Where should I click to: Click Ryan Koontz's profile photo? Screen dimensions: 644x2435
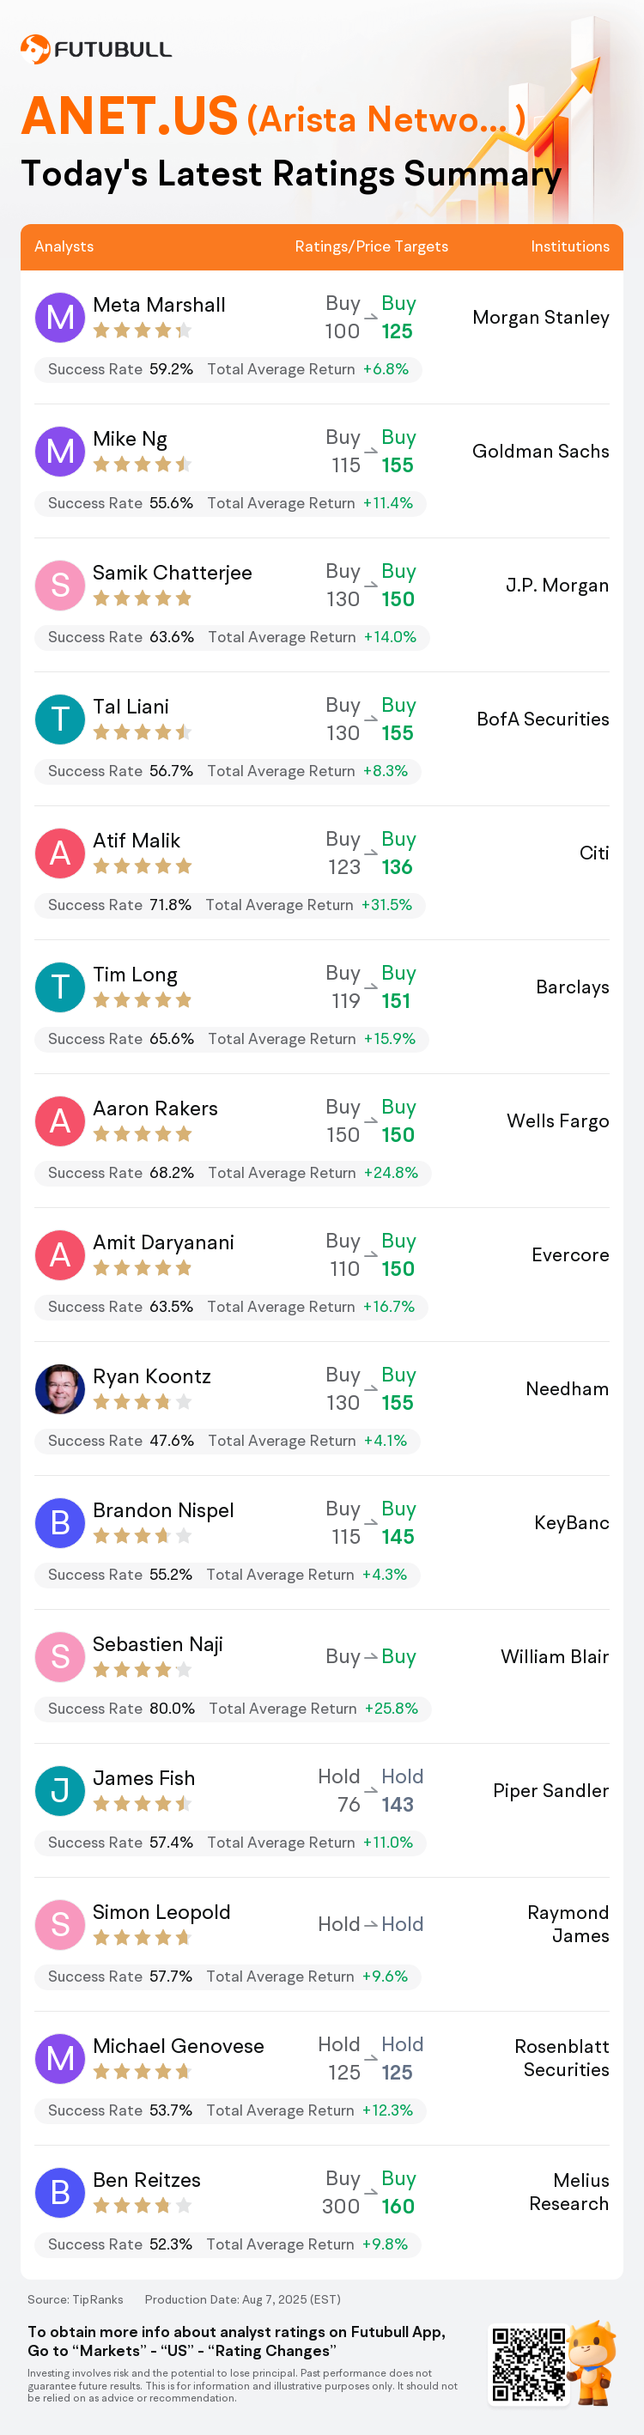[x=59, y=1388]
